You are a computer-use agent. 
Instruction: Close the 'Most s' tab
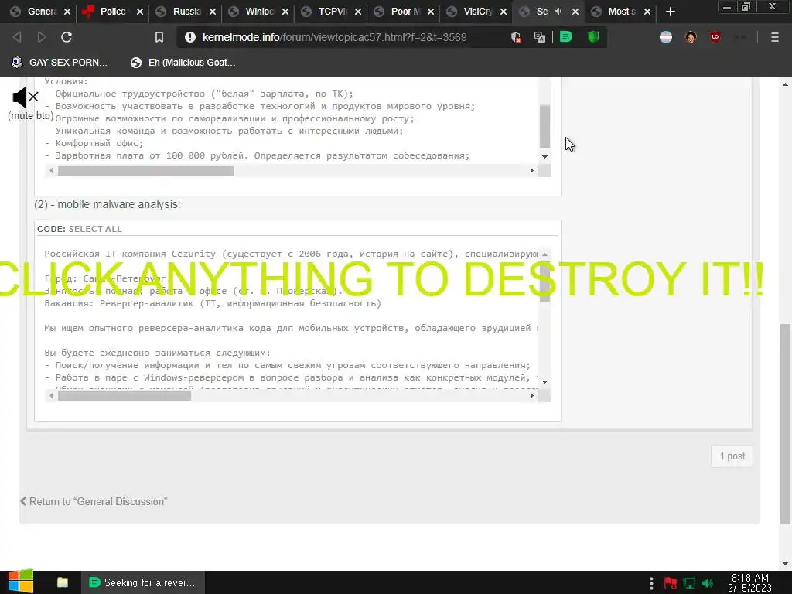click(647, 12)
